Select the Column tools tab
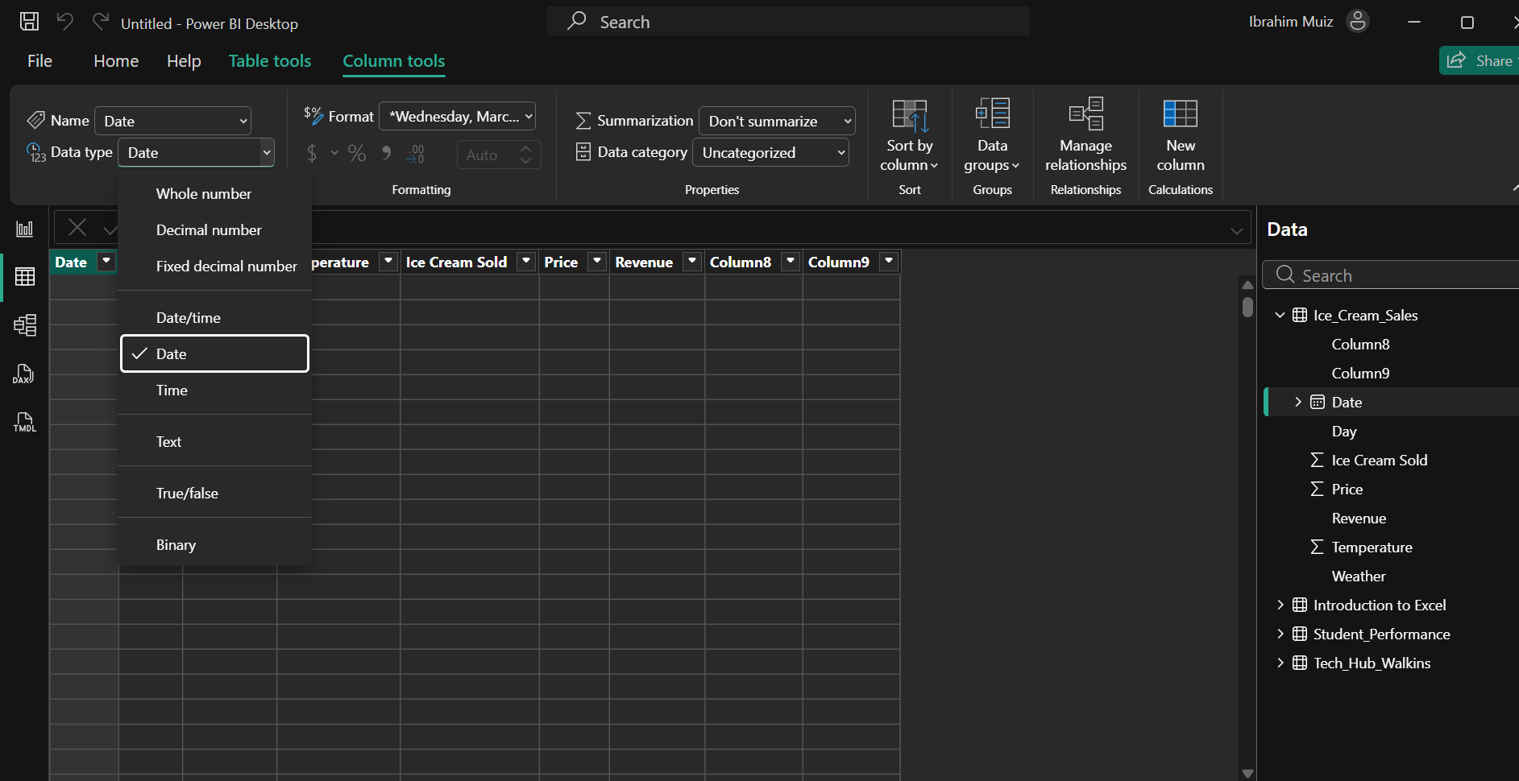The image size is (1519, 781). (x=394, y=61)
